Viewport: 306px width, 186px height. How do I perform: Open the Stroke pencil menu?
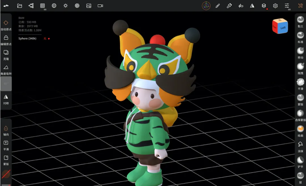tap(218, 6)
